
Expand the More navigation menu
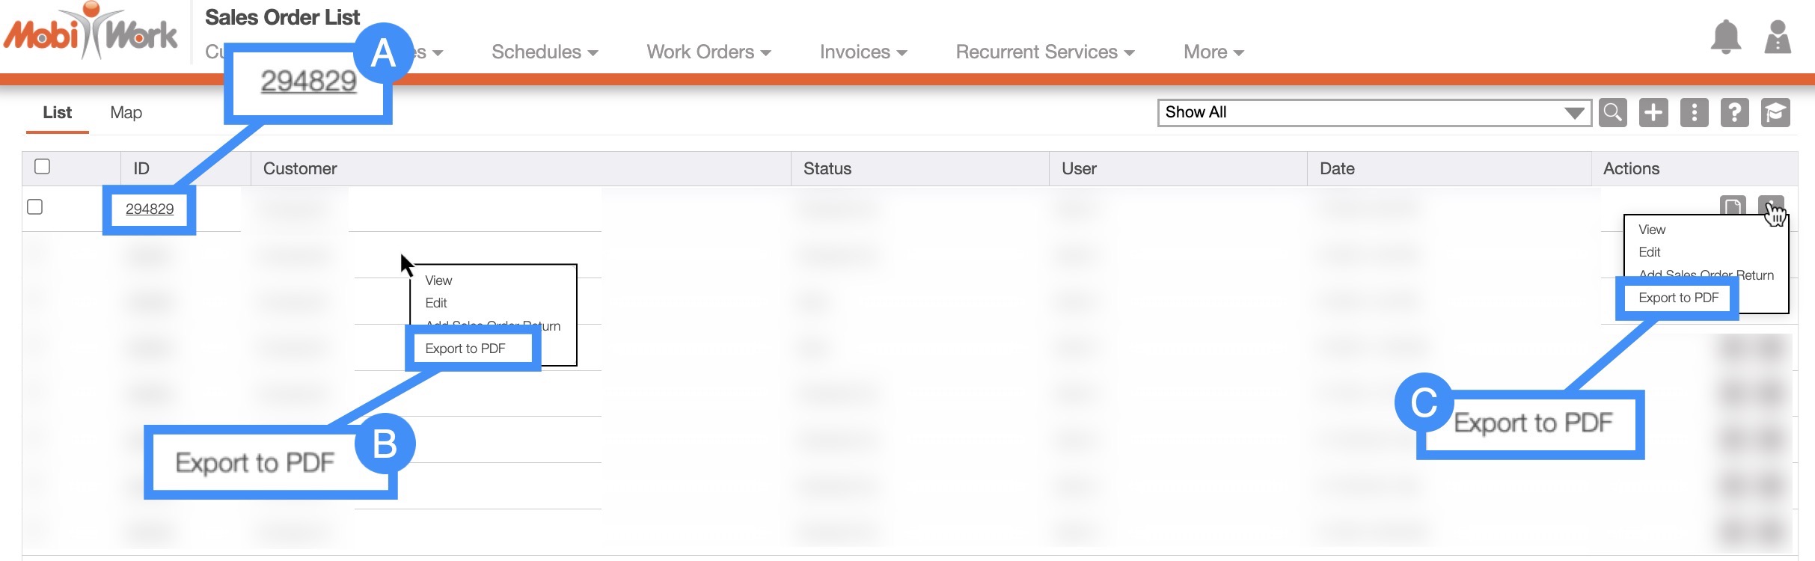point(1213,52)
